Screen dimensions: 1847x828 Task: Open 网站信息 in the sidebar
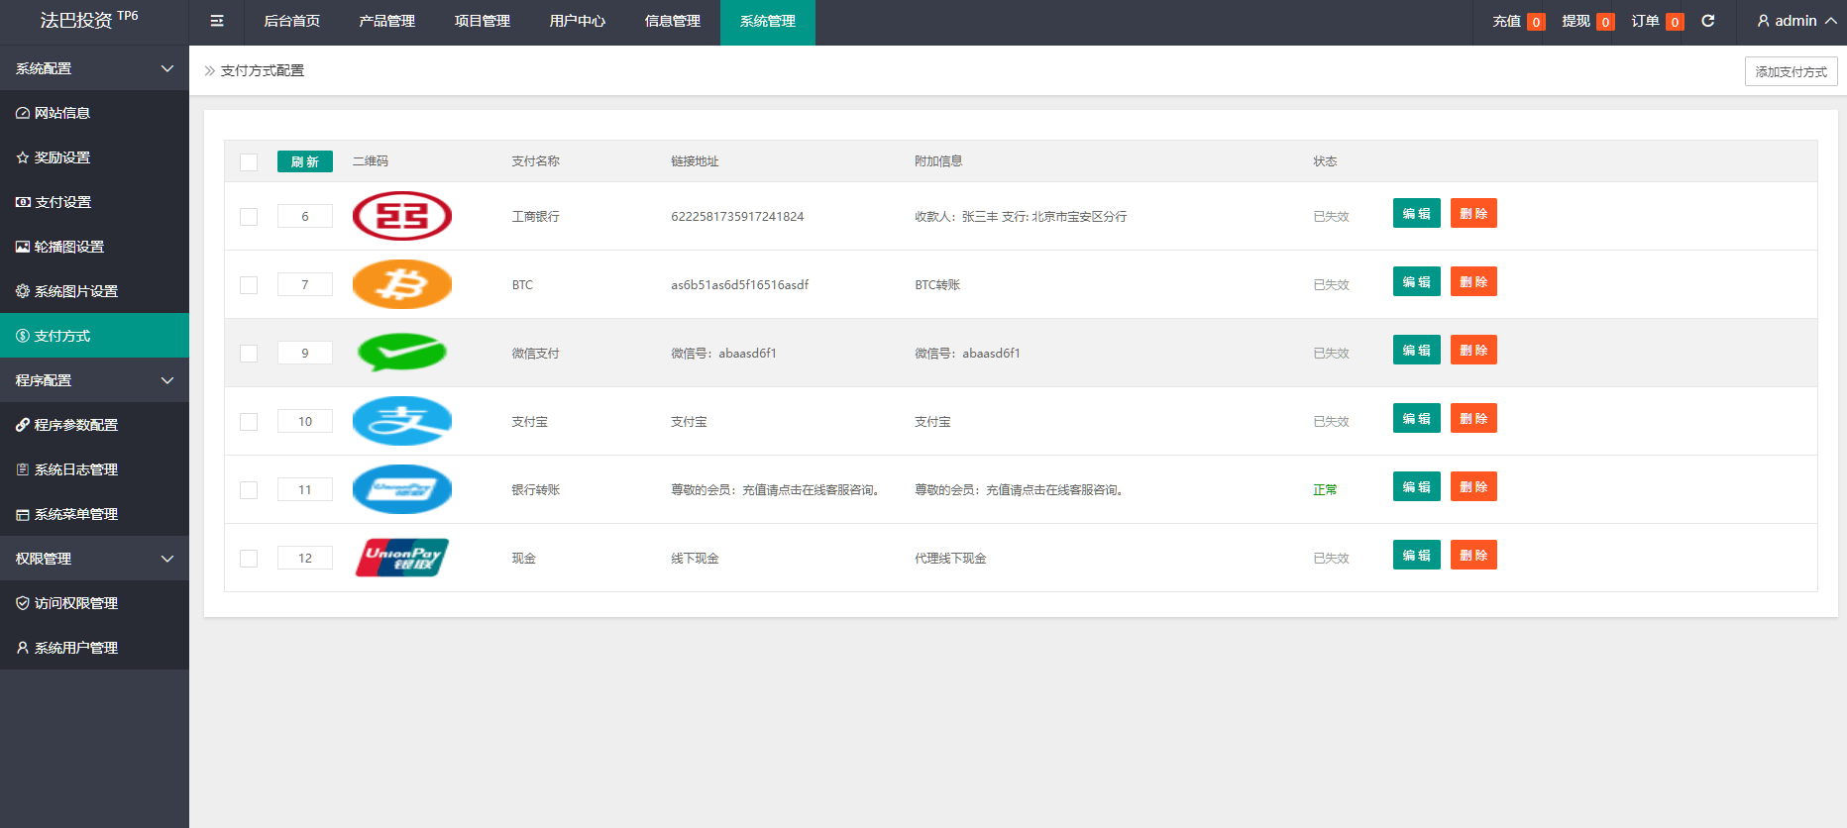62,113
